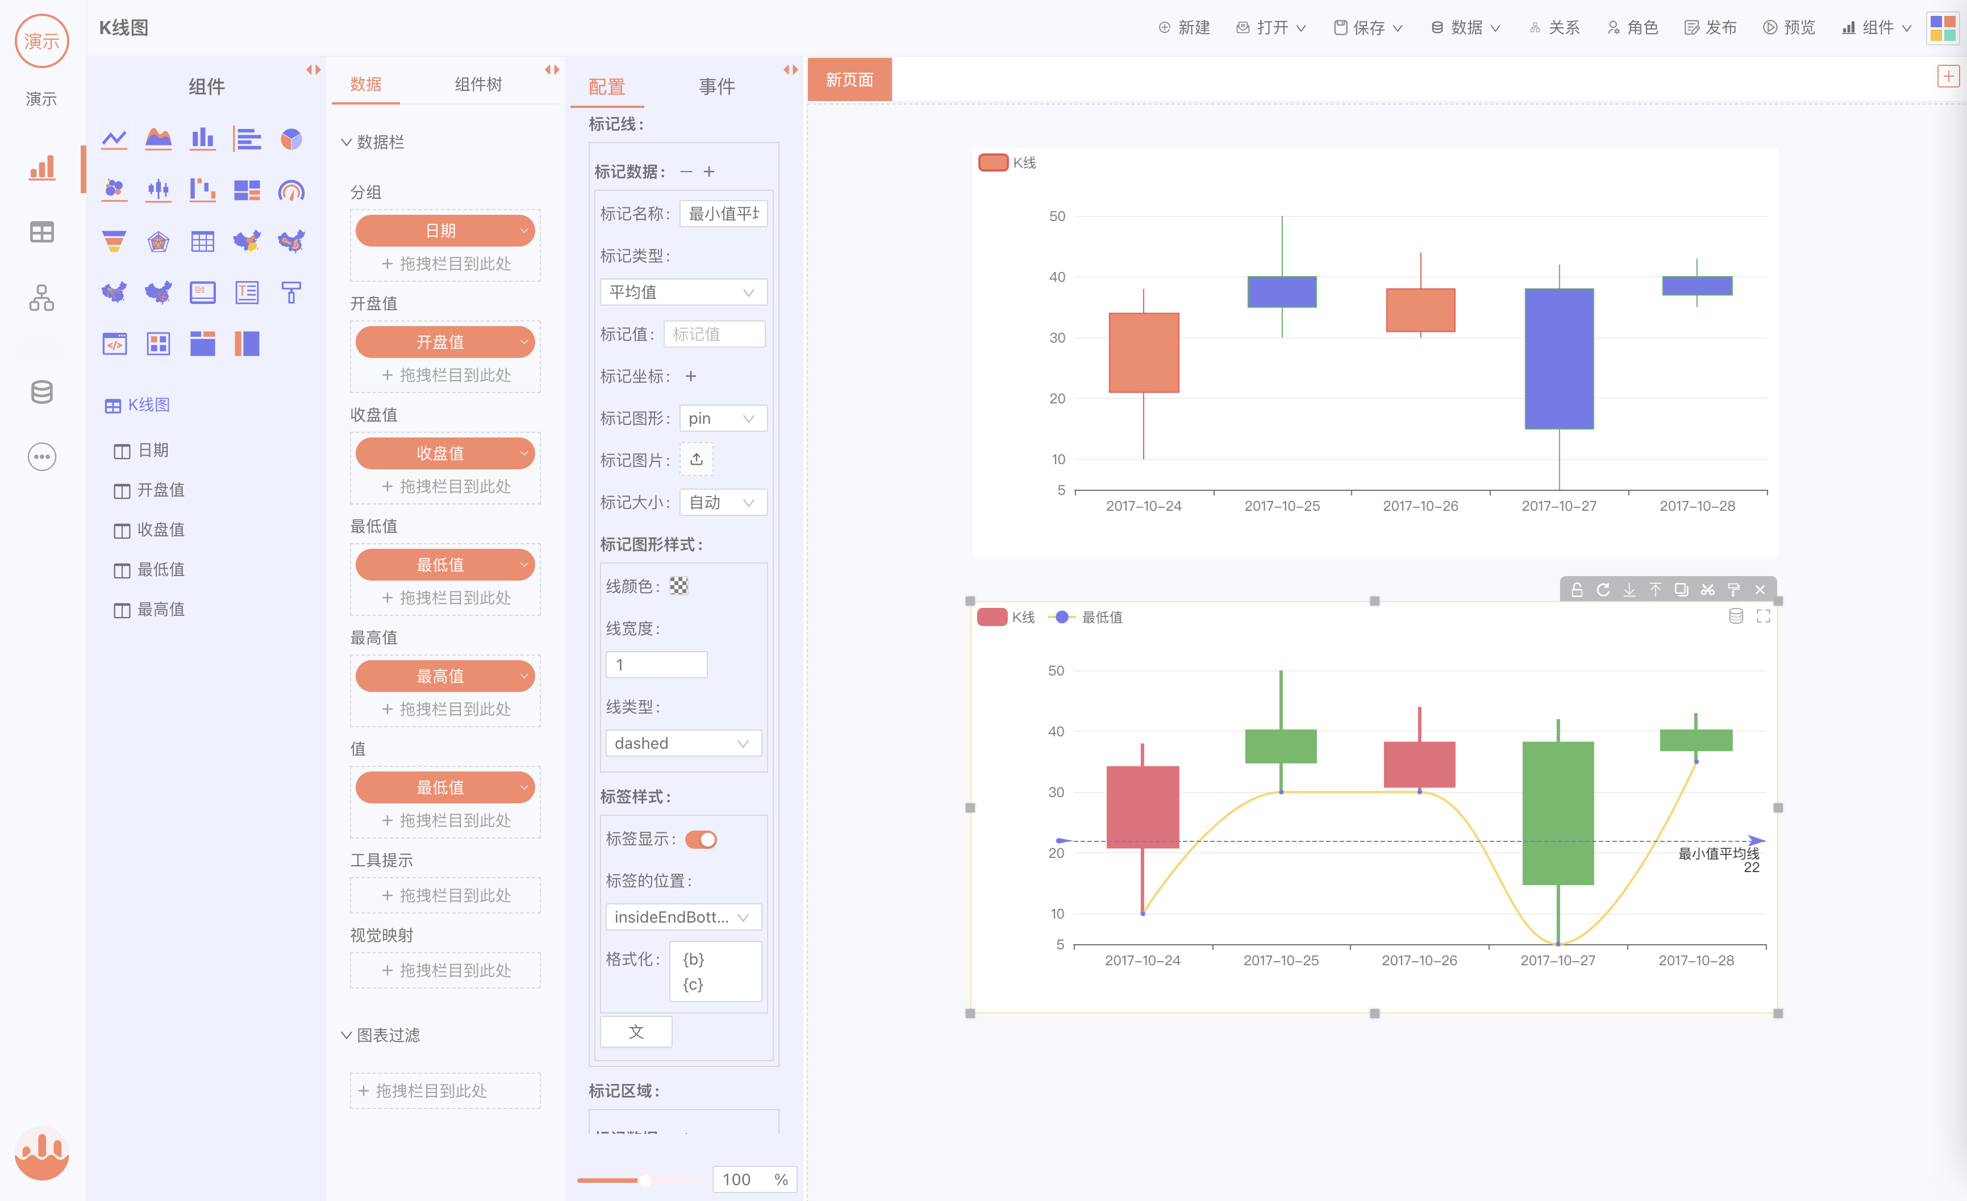Screen dimensions: 1967x1201
Task: Select the rich text component icon
Action: 247,292
